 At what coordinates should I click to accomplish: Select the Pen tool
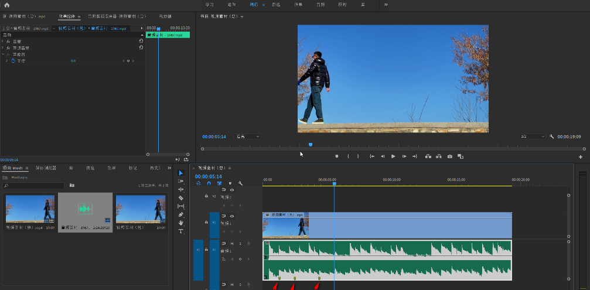[x=181, y=214]
